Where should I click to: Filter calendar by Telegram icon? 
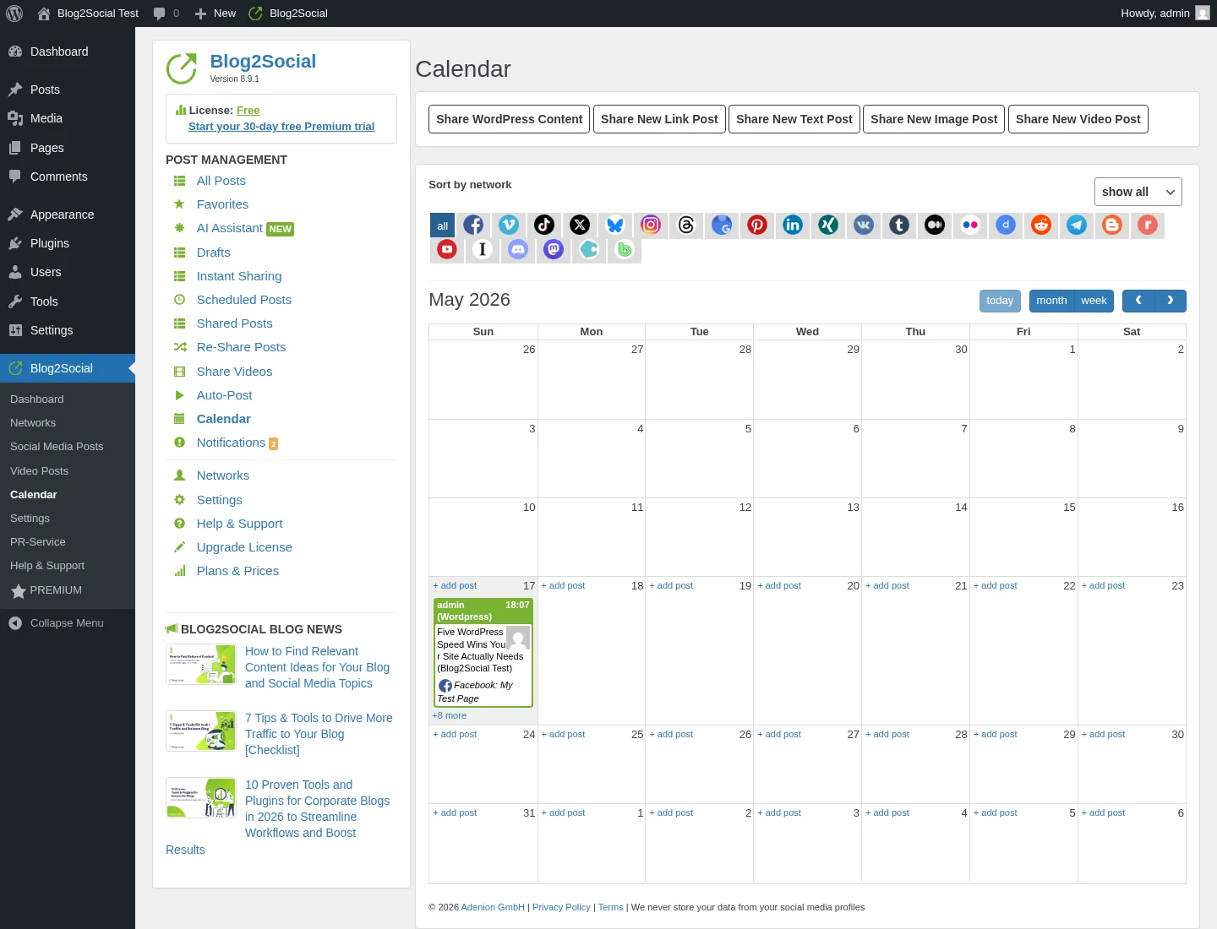point(1077,225)
